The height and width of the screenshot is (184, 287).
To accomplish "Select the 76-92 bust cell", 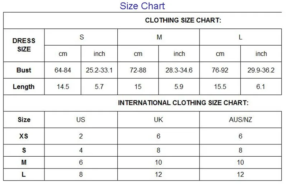I will click(220, 70).
